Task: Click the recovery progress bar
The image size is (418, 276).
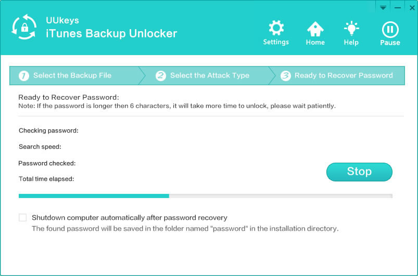Action: point(205,196)
